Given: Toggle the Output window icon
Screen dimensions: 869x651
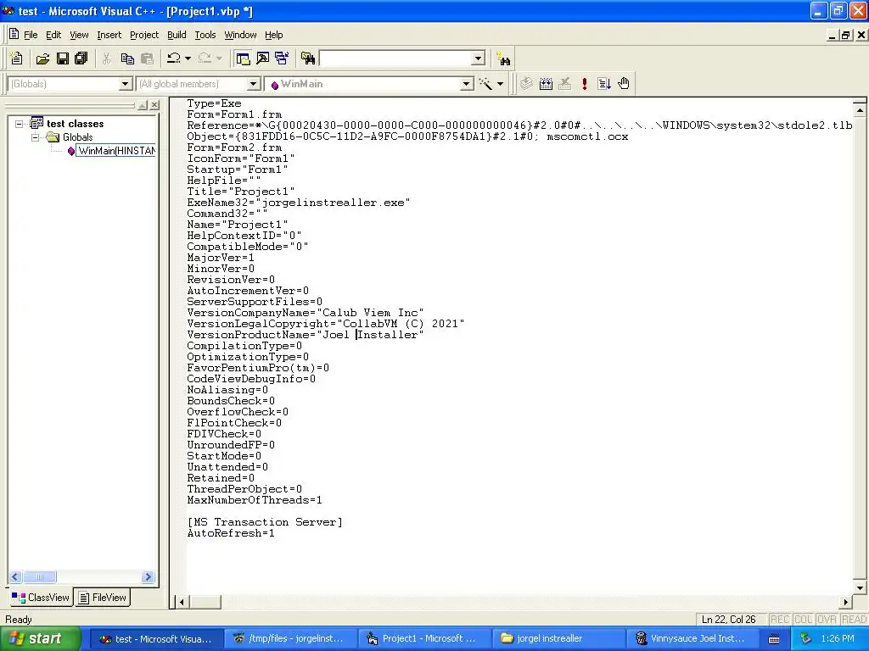Looking at the screenshot, I should (262, 58).
